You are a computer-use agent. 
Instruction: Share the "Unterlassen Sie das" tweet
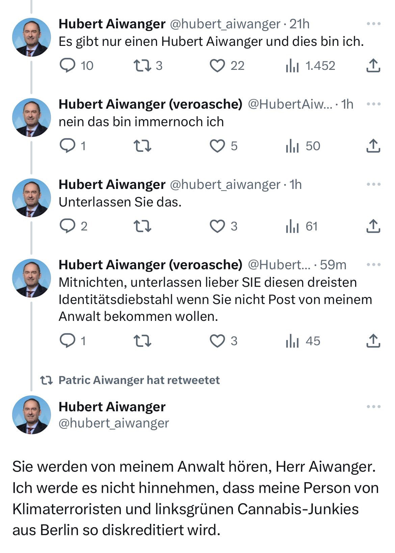pos(373,226)
